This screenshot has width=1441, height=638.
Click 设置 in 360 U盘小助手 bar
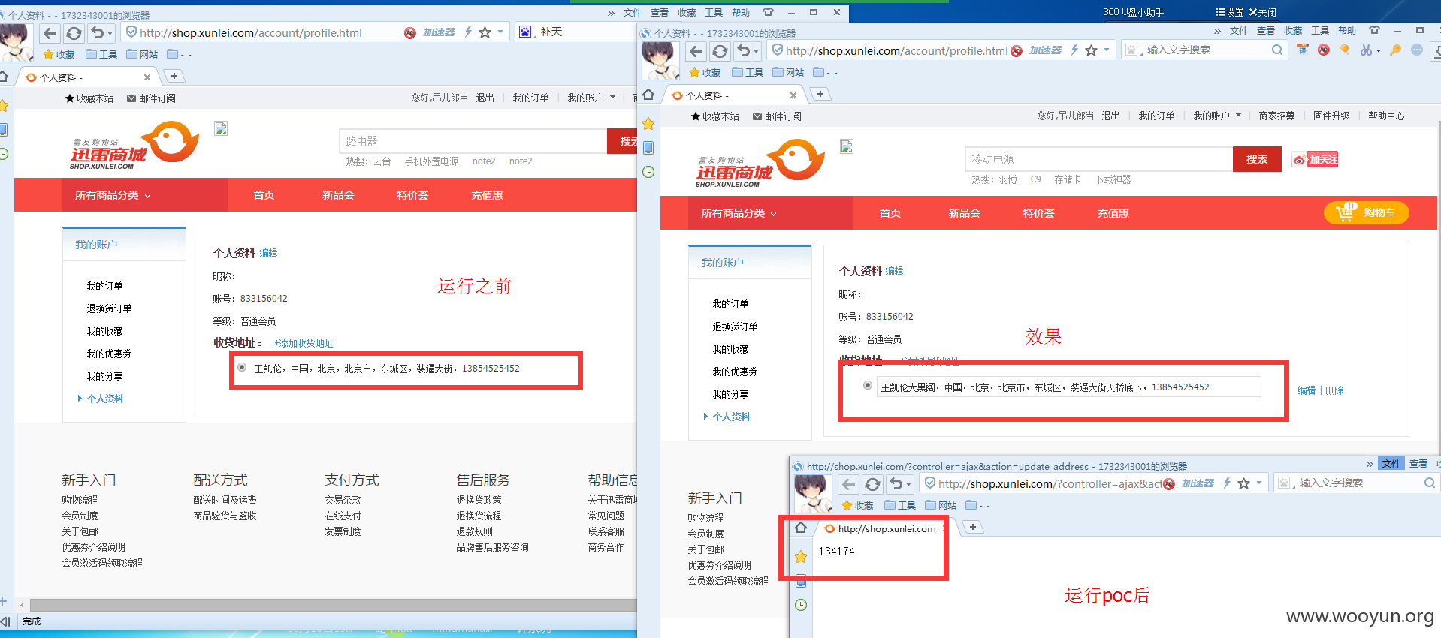[1229, 12]
